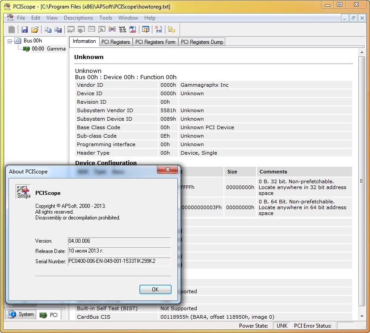The height and width of the screenshot is (333, 370).
Task: Click the document icon left of File menu
Action: pyautogui.click(x=10, y=17)
